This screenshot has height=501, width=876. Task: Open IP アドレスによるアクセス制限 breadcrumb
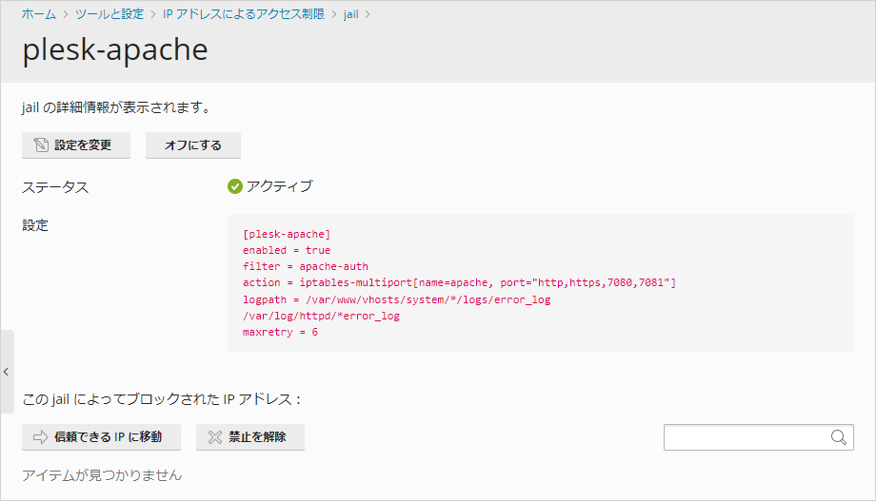244,14
